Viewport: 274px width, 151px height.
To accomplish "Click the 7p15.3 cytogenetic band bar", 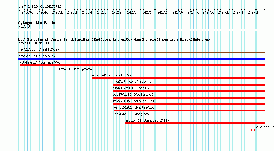I will click(142, 30).
